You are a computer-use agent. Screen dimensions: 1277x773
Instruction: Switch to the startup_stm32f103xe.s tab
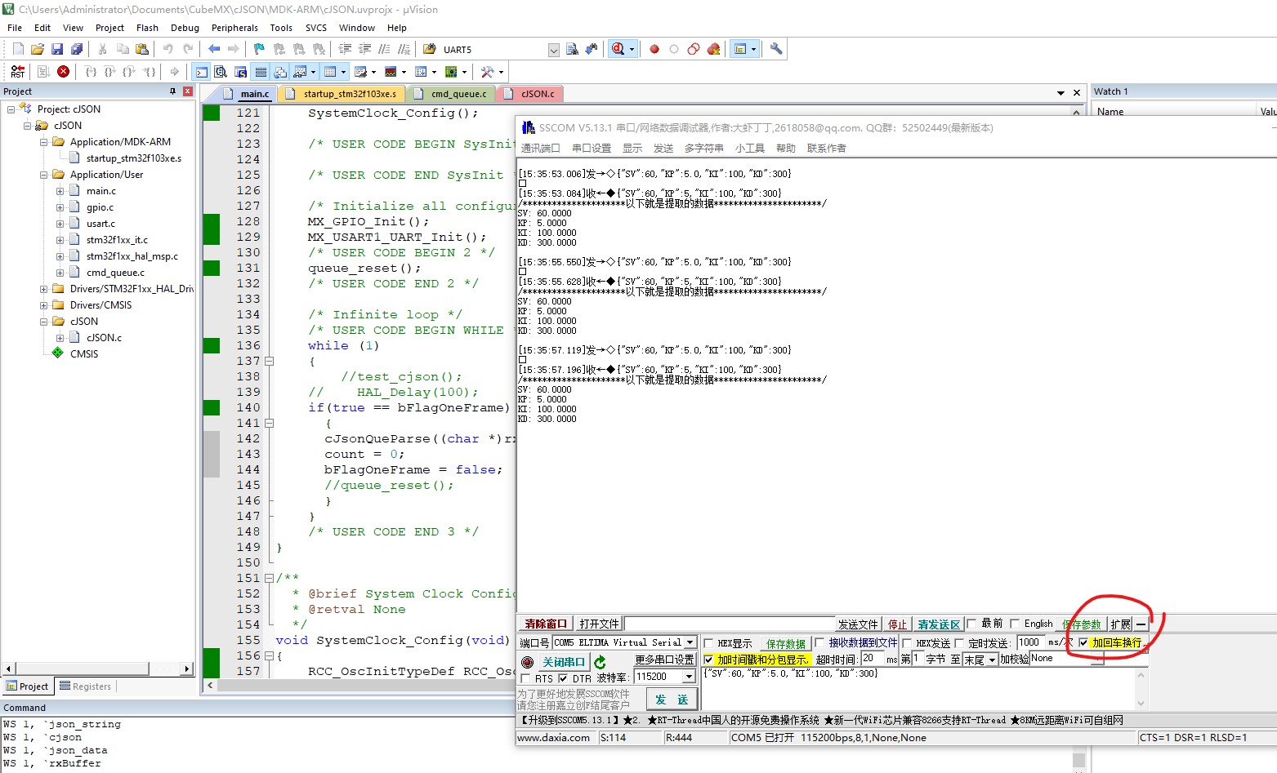(343, 94)
